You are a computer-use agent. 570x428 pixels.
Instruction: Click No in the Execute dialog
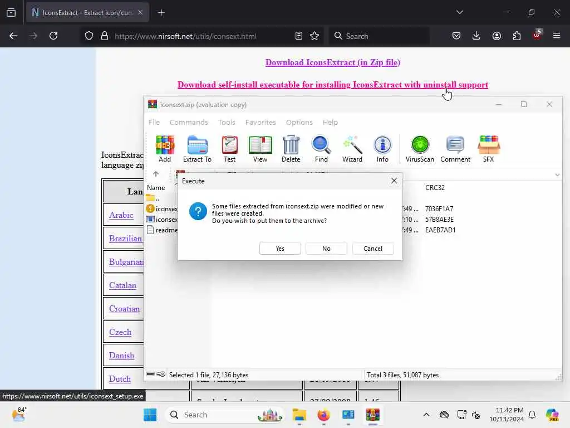pyautogui.click(x=326, y=249)
